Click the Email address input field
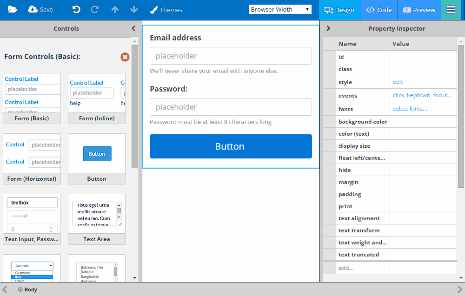 [231, 56]
